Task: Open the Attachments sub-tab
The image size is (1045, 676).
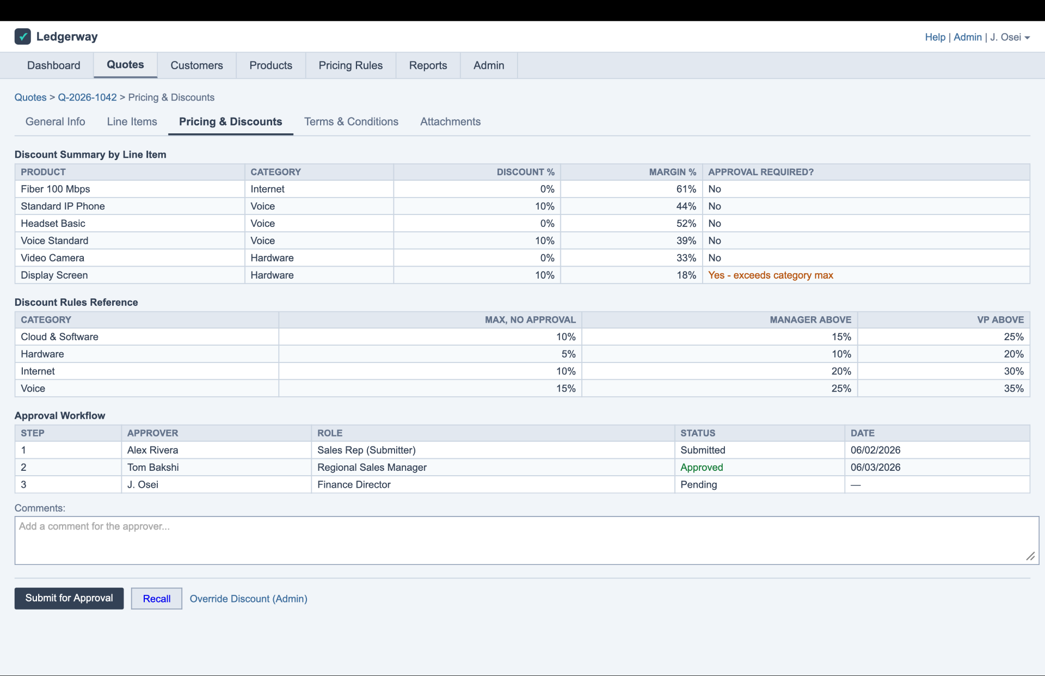Action: (450, 122)
